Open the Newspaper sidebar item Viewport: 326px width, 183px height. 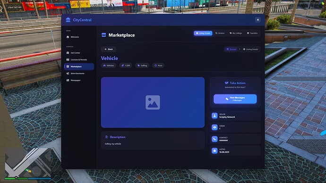pyautogui.click(x=79, y=80)
